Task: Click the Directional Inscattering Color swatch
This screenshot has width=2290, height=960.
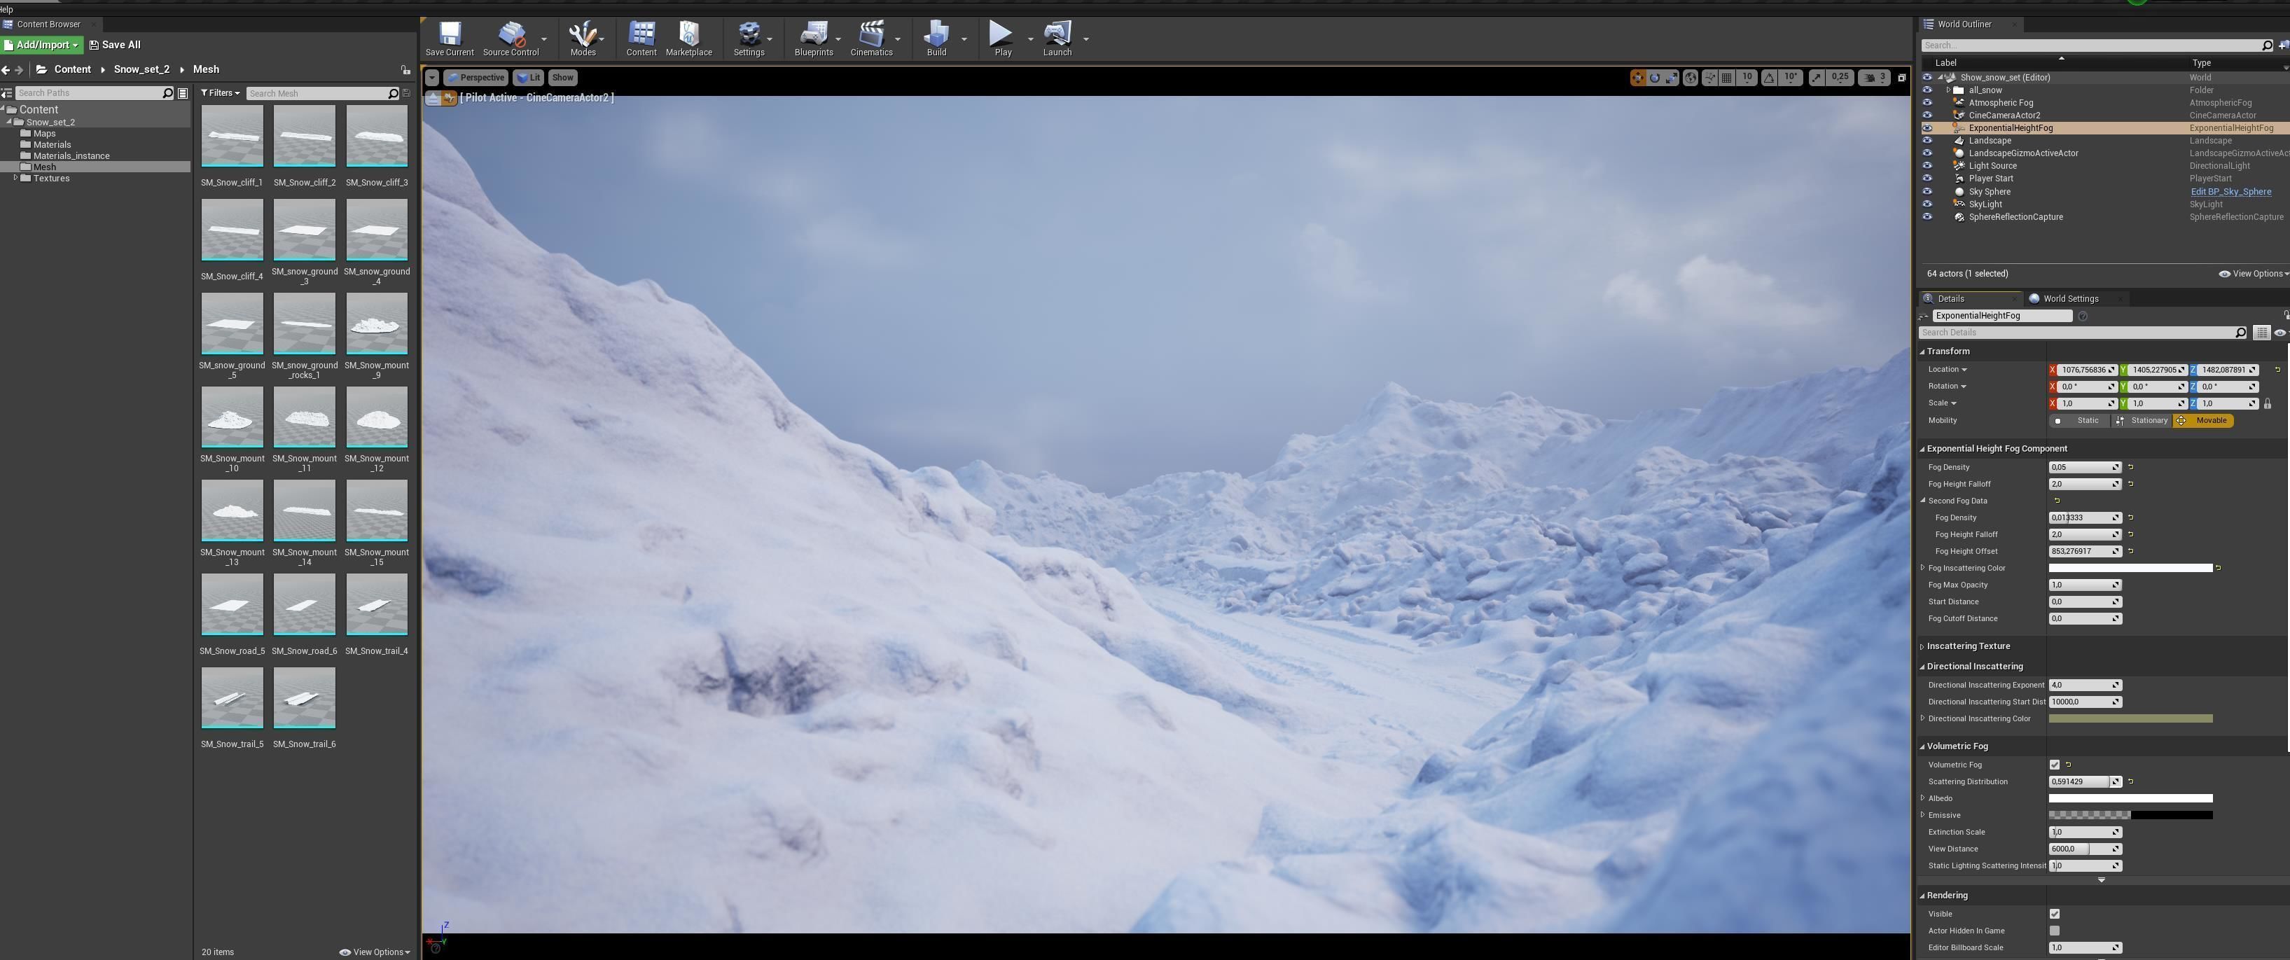Action: [x=2130, y=718]
